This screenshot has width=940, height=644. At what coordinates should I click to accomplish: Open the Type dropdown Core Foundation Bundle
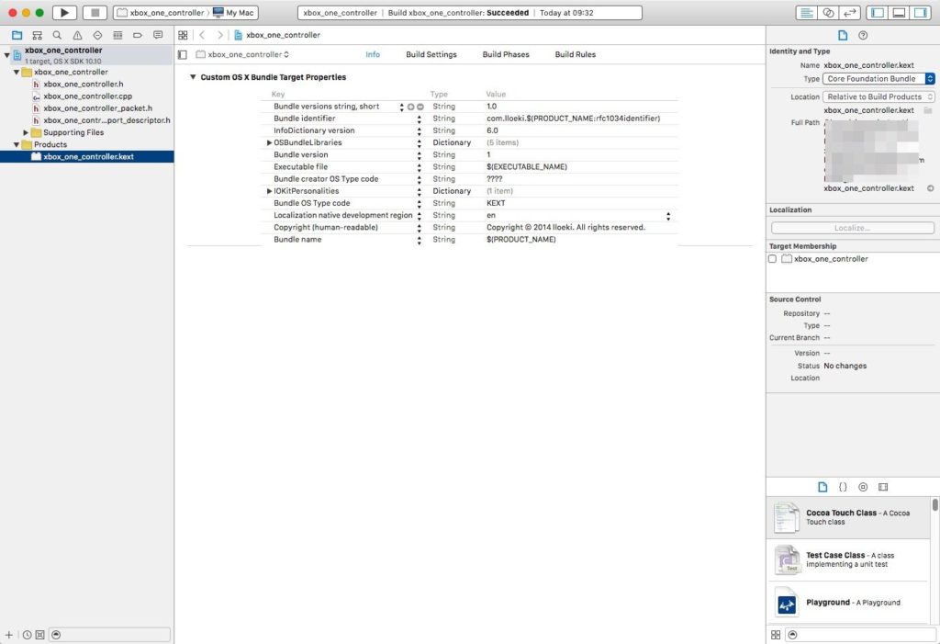(x=878, y=79)
